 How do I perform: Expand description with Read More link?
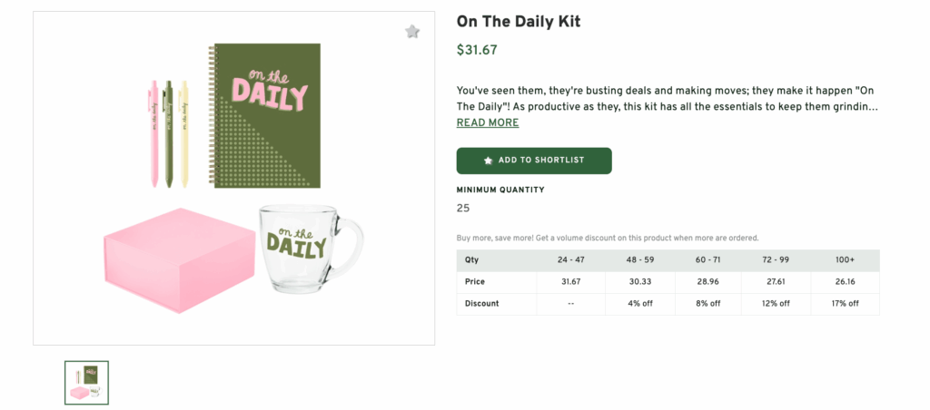pos(487,122)
